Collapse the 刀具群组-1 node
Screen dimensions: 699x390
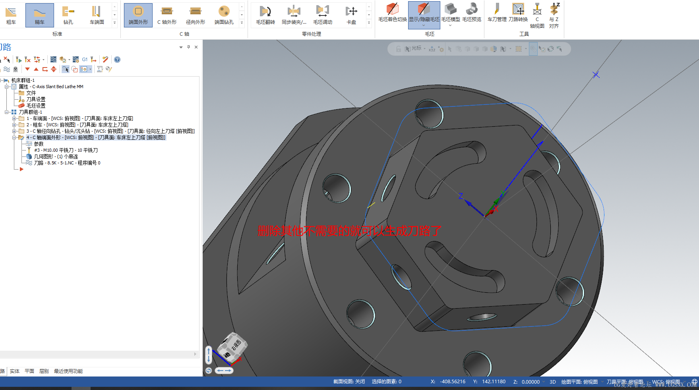click(7, 112)
